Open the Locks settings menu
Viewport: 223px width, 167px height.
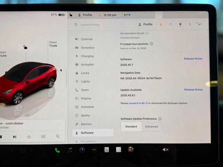85,73
